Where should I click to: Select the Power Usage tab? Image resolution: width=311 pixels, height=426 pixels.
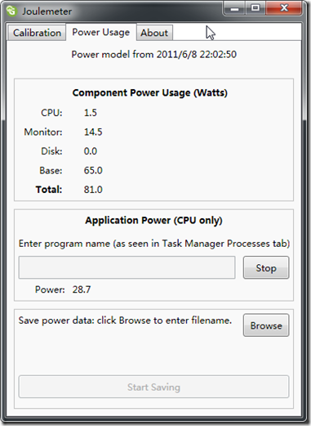[101, 32]
